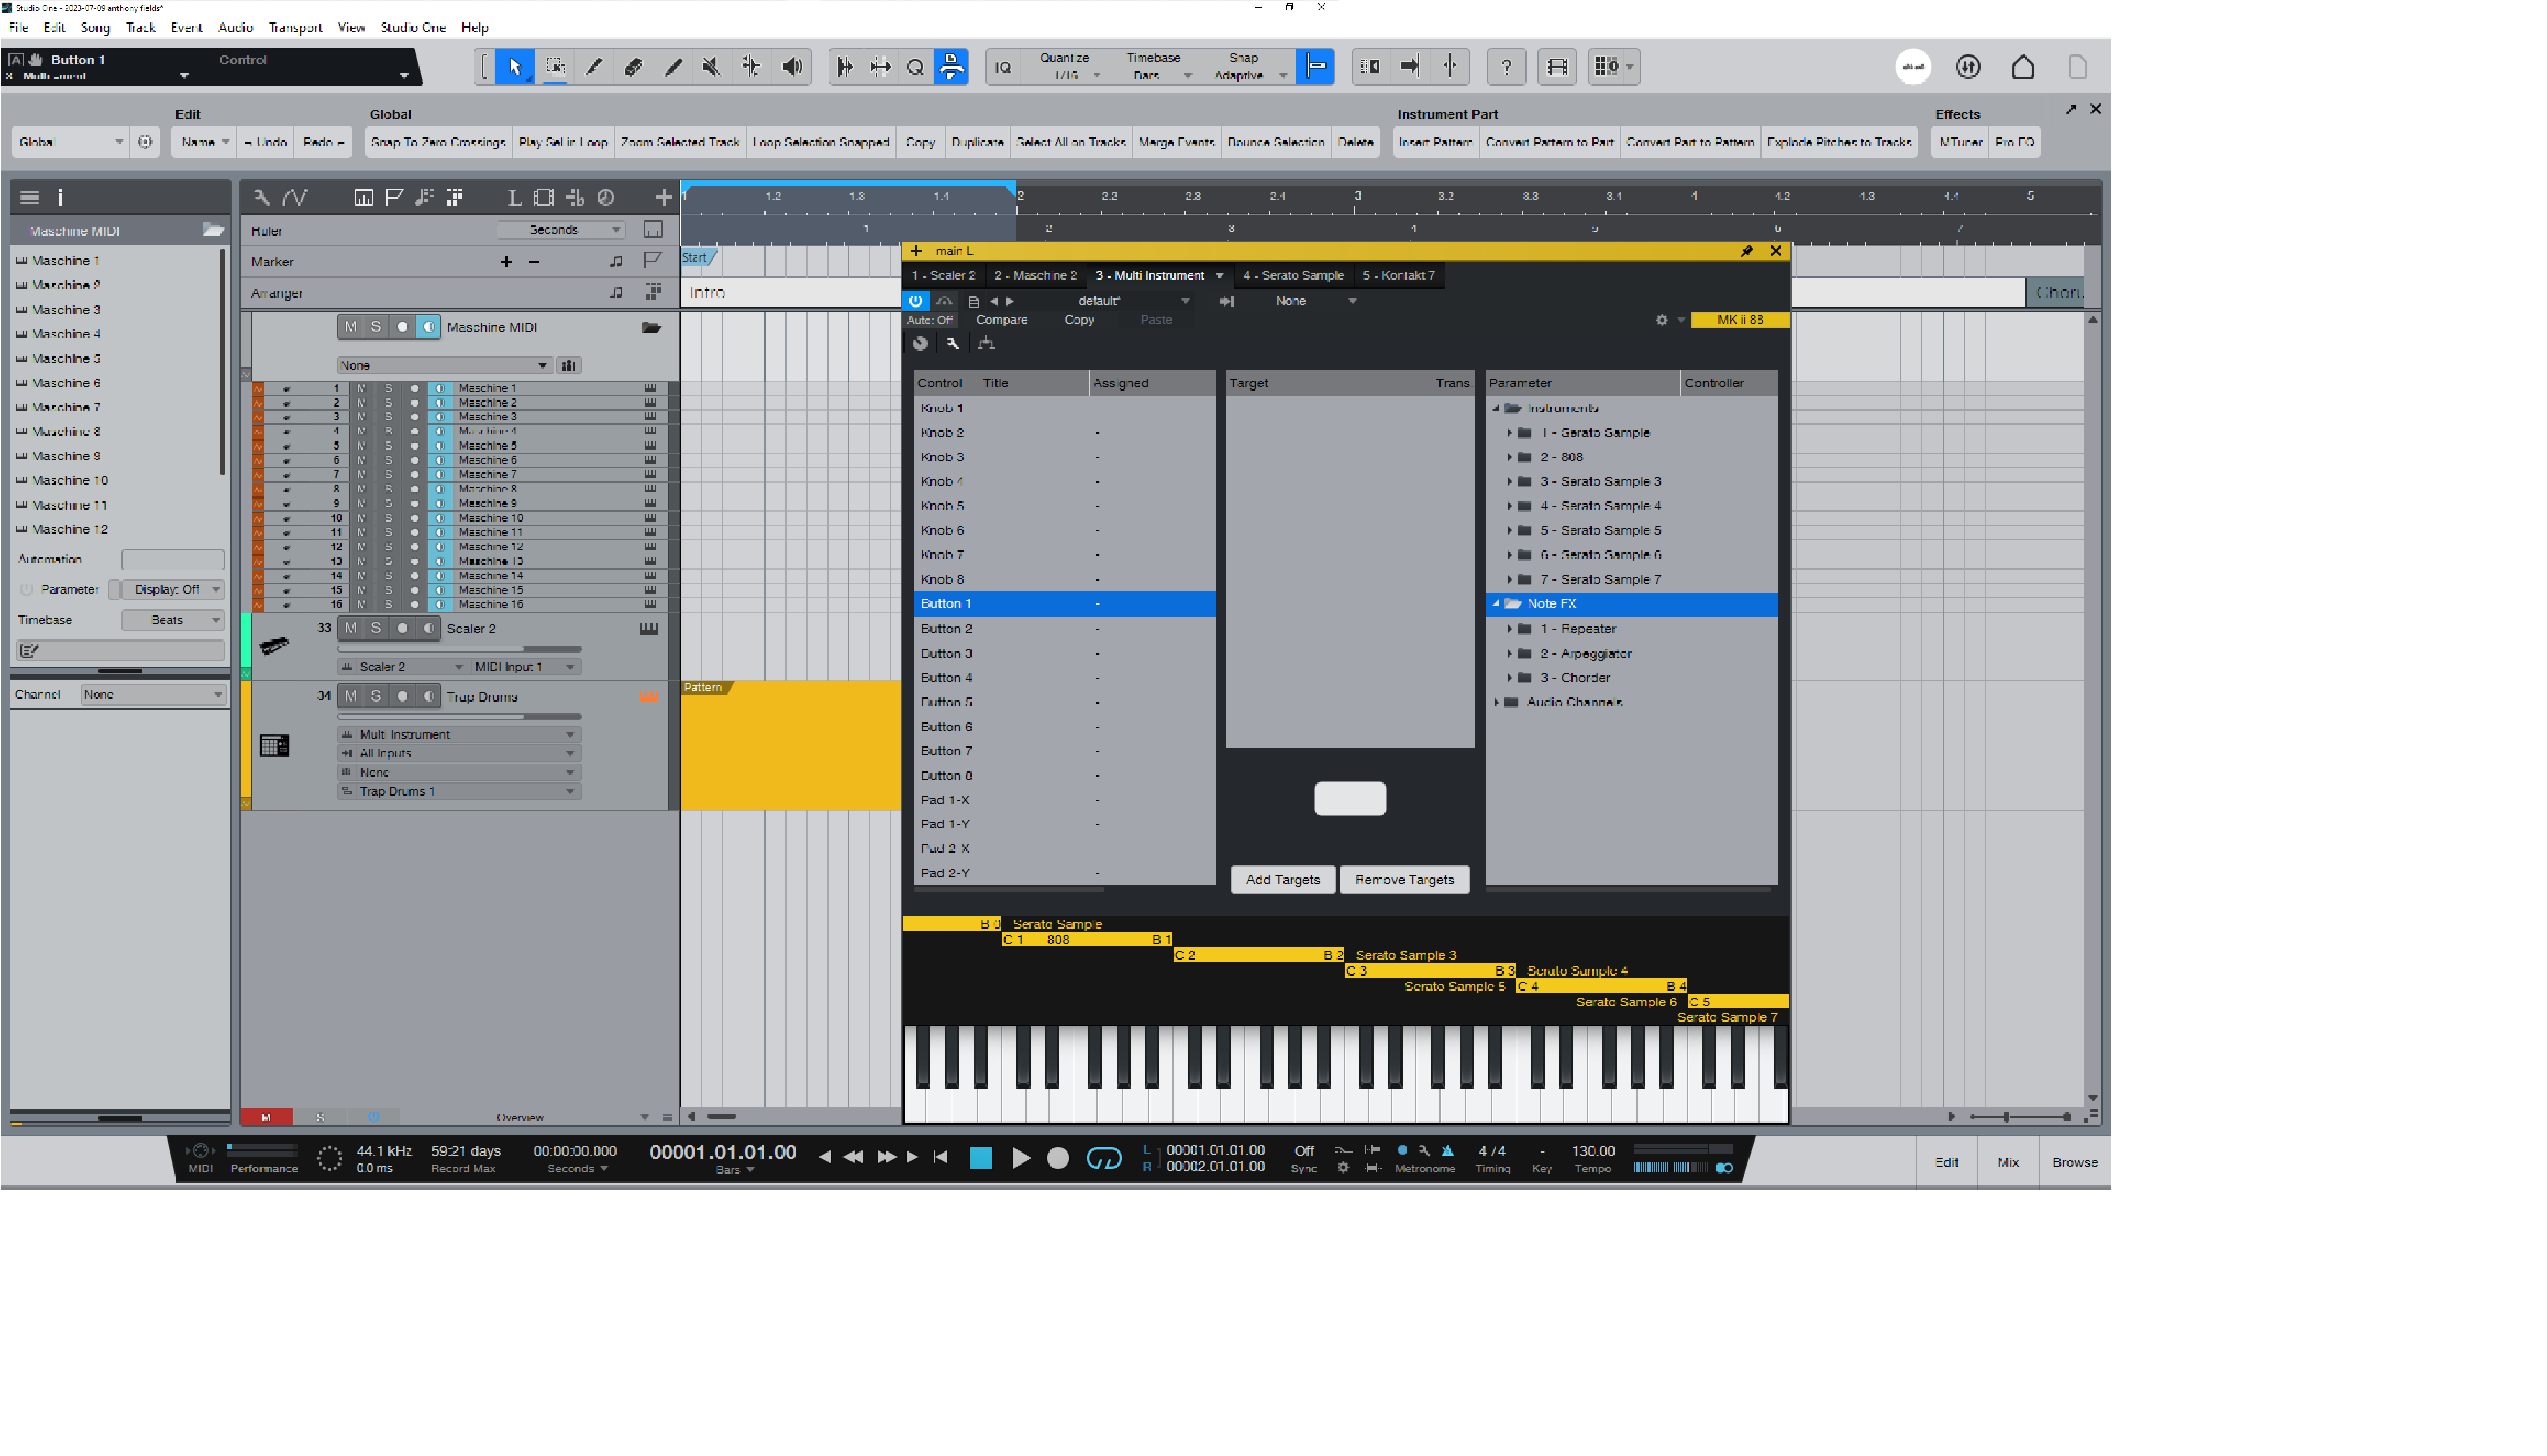Image resolution: width=2547 pixels, height=1456 pixels.
Task: Click the pin icon on instrument window
Action: (1746, 251)
